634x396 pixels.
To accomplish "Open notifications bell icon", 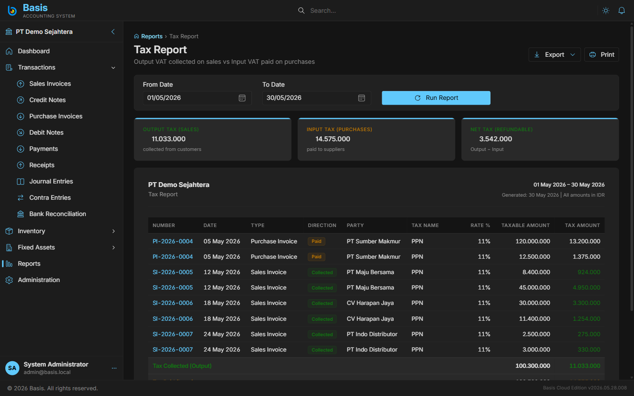I will (622, 11).
